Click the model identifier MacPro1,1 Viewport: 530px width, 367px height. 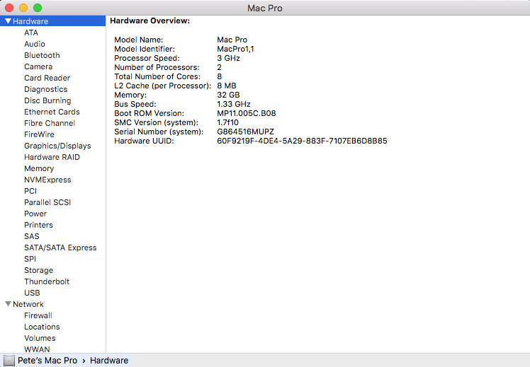click(235, 49)
